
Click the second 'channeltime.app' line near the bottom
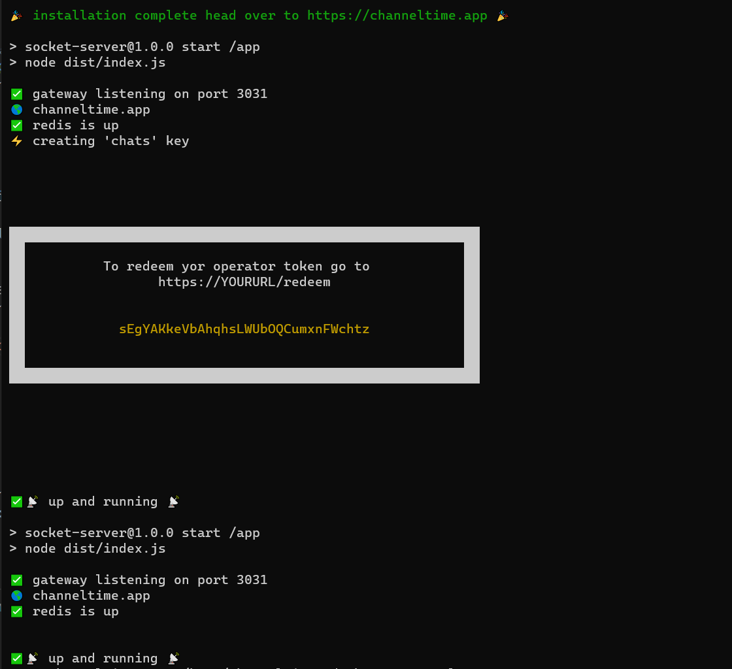tap(91, 596)
